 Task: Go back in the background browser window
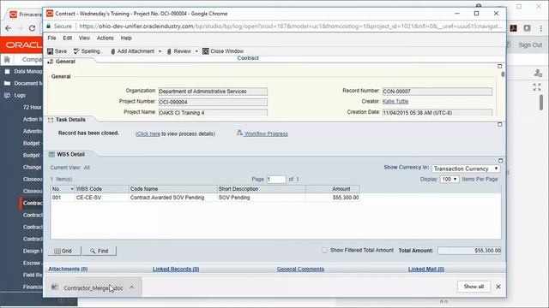point(8,28)
